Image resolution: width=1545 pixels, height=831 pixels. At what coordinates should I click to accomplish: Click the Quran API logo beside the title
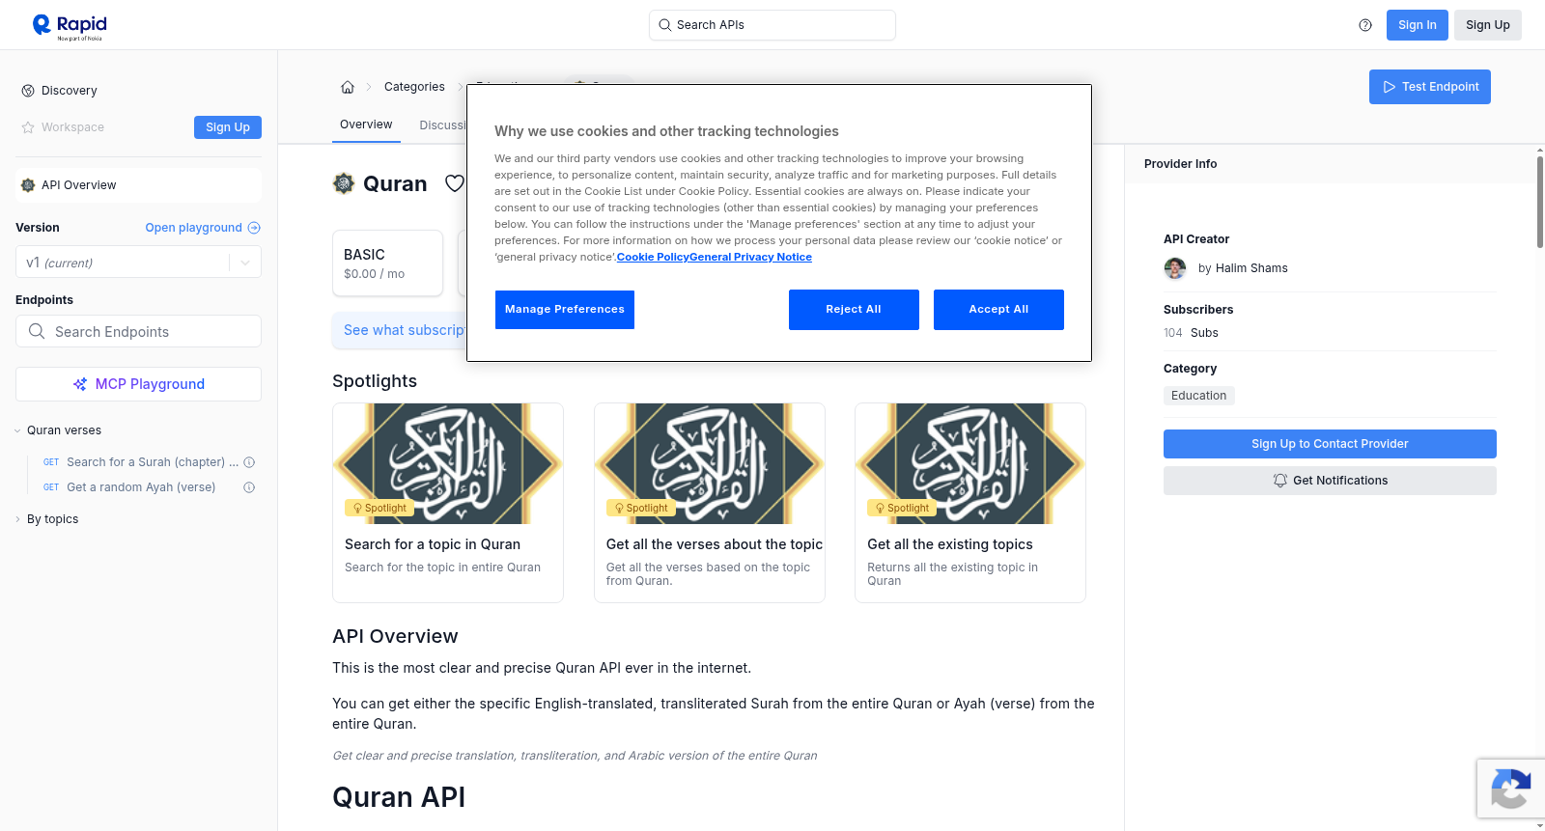click(x=344, y=183)
